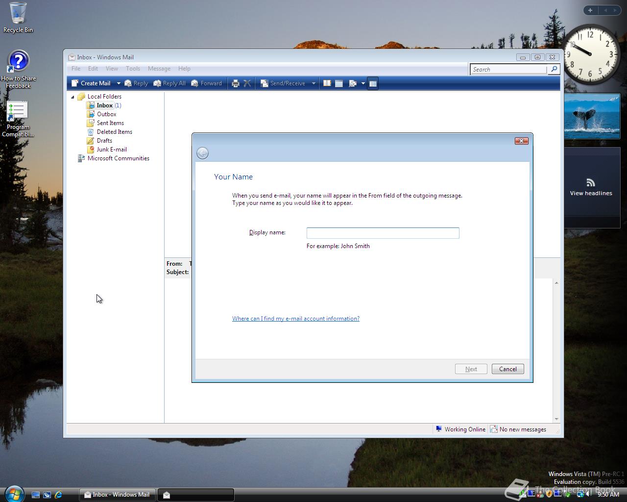Click View headlines in feed gadget
627x502 pixels.
pyautogui.click(x=591, y=193)
